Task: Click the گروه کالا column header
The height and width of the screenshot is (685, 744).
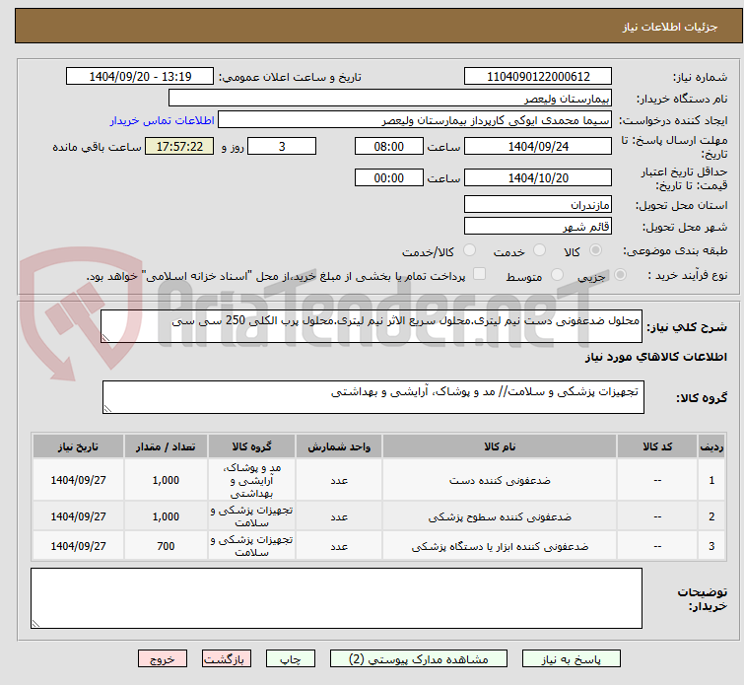Action: (251, 446)
